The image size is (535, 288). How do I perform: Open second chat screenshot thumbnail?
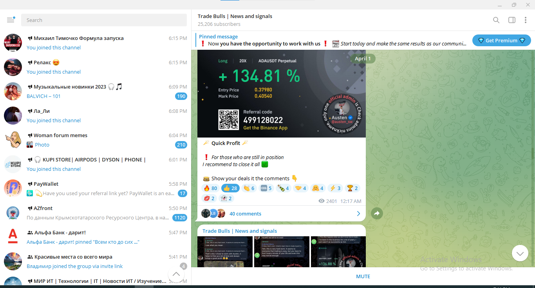point(282,252)
